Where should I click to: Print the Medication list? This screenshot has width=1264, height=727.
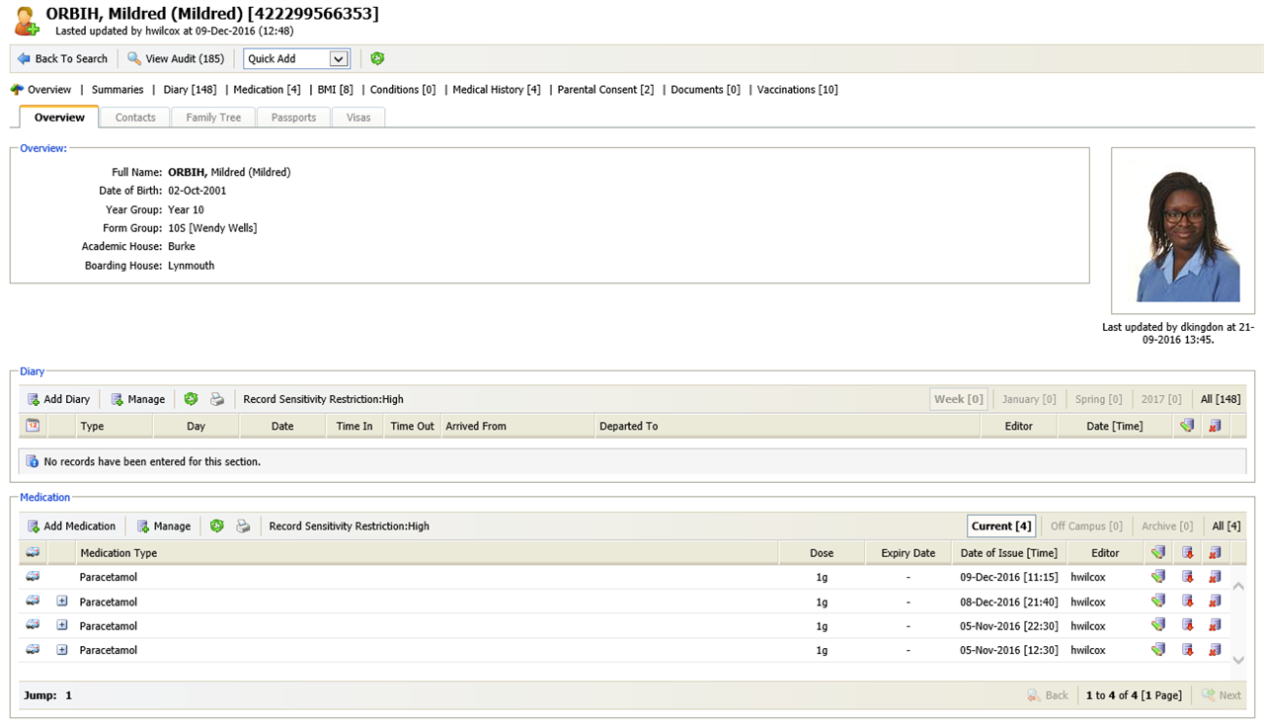coord(243,525)
